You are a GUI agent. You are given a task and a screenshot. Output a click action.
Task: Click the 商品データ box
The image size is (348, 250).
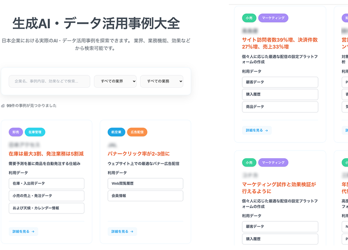pyautogui.click(x=280, y=107)
